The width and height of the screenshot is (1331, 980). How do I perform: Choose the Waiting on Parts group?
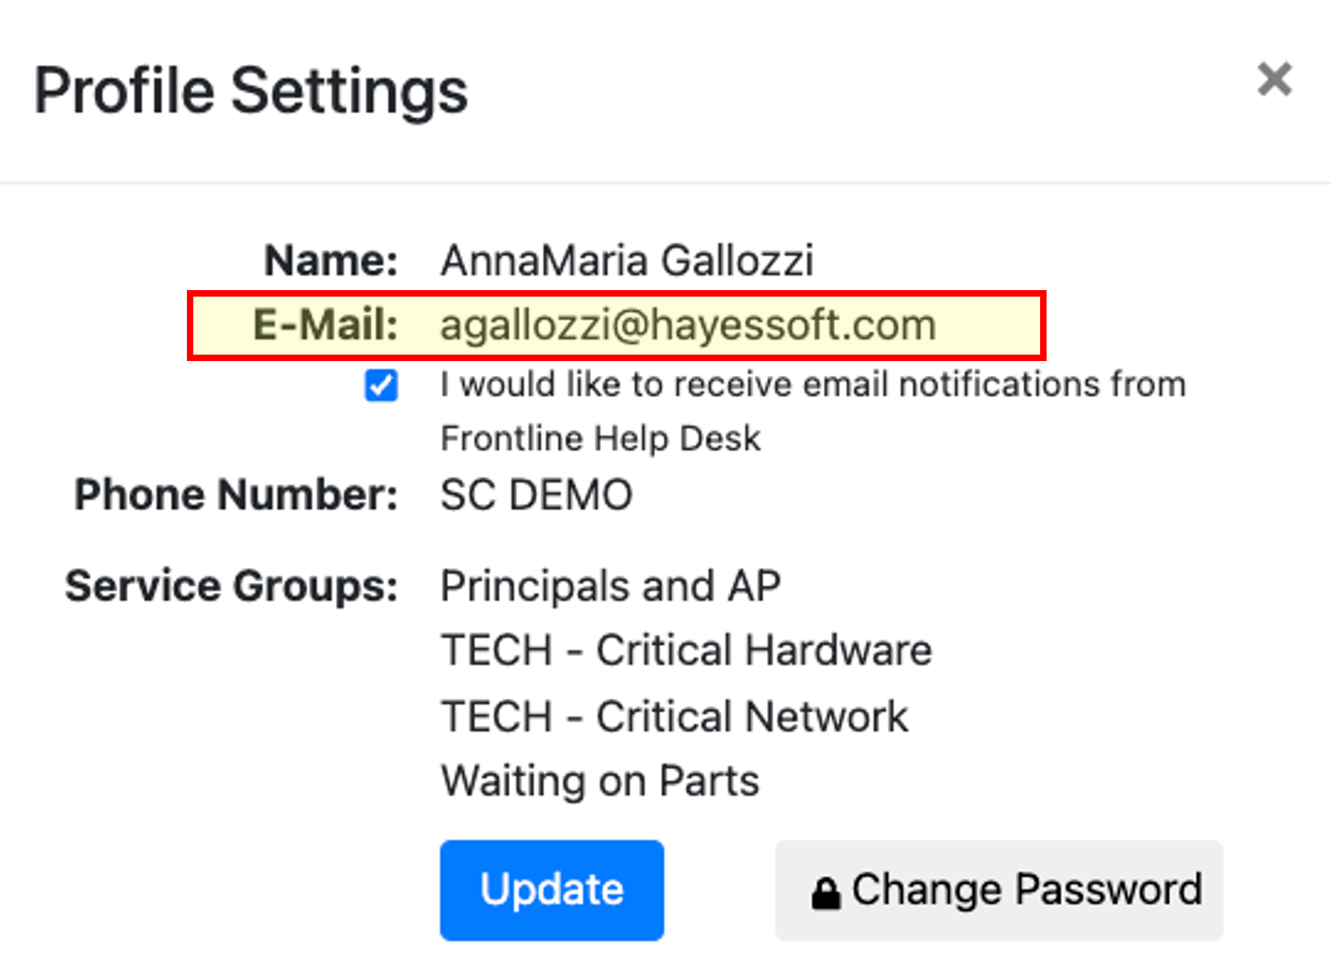point(599,781)
